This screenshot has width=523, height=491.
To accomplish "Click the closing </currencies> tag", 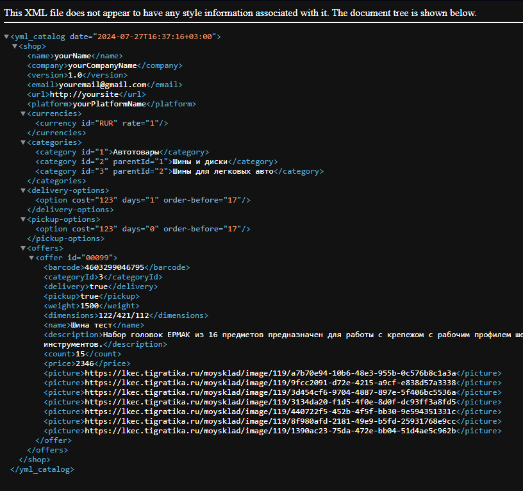I will pos(56,133).
